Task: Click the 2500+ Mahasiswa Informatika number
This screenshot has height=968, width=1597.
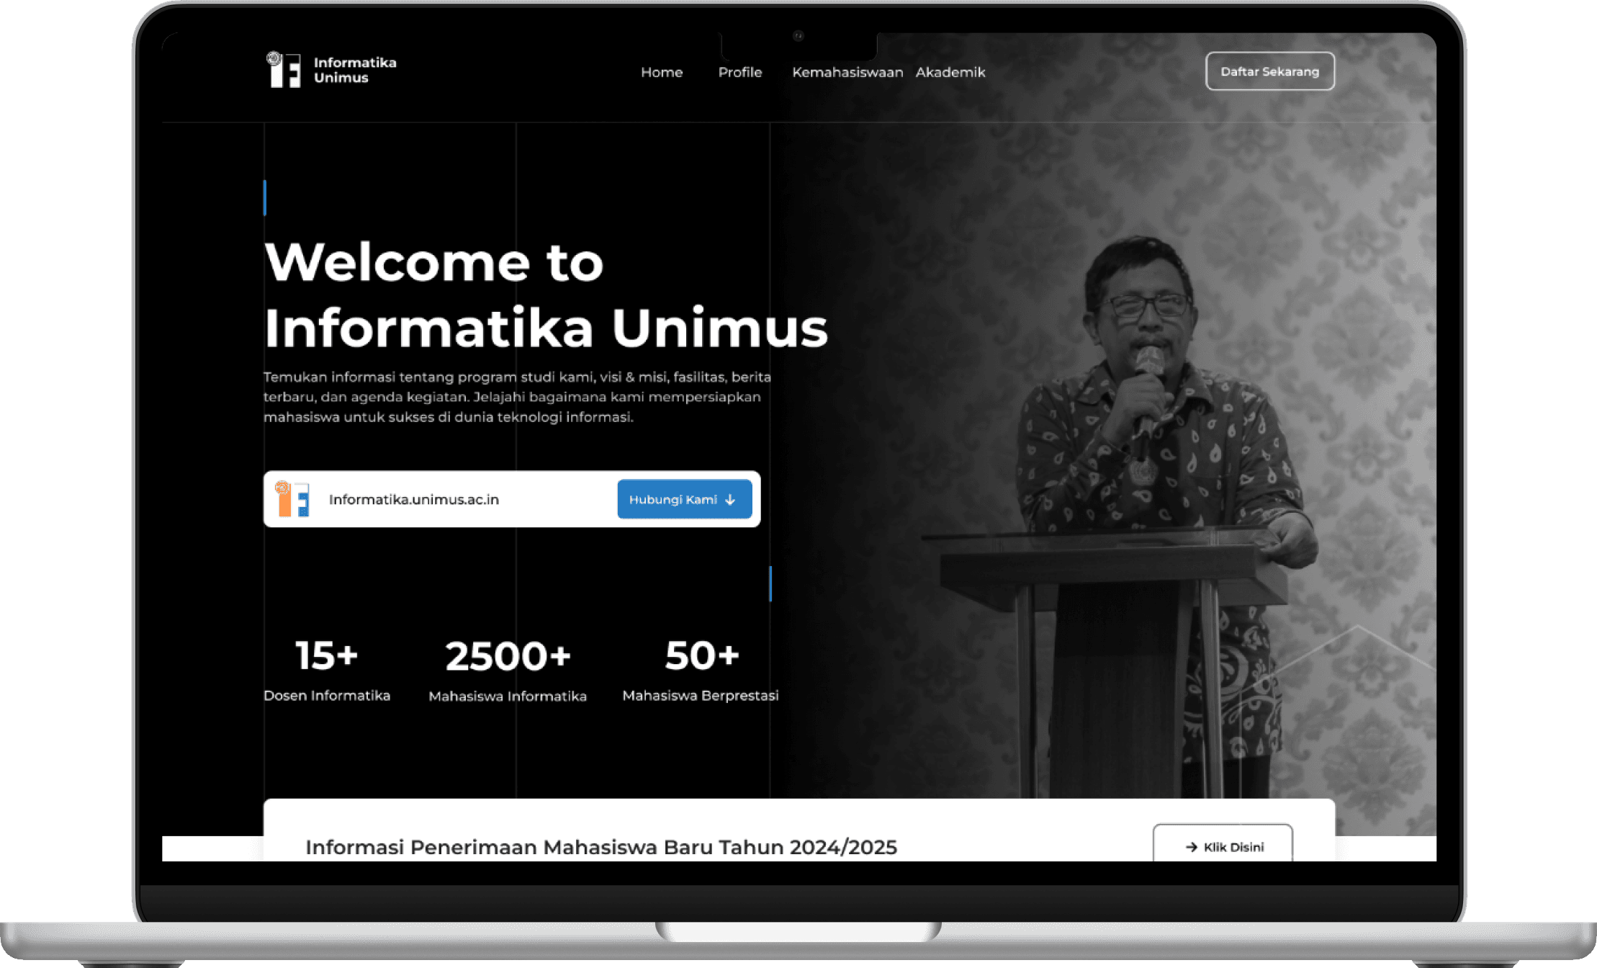Action: pyautogui.click(x=508, y=657)
